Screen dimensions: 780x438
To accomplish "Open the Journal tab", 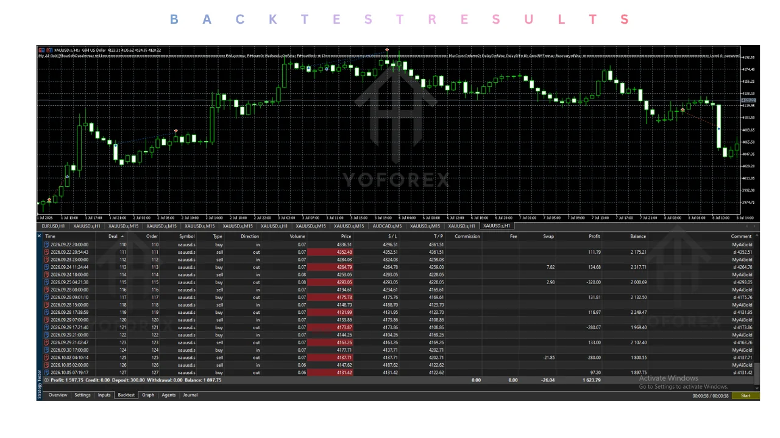I will [x=191, y=395].
